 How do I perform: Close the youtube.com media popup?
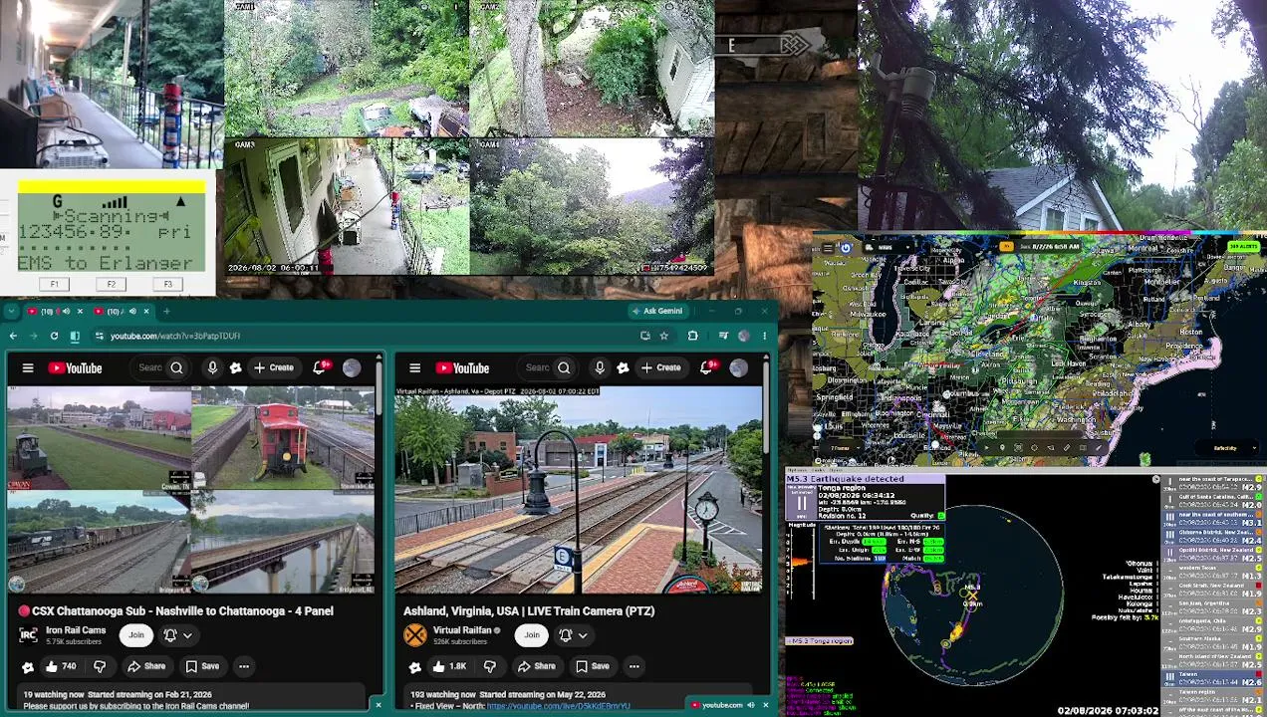[x=765, y=705]
